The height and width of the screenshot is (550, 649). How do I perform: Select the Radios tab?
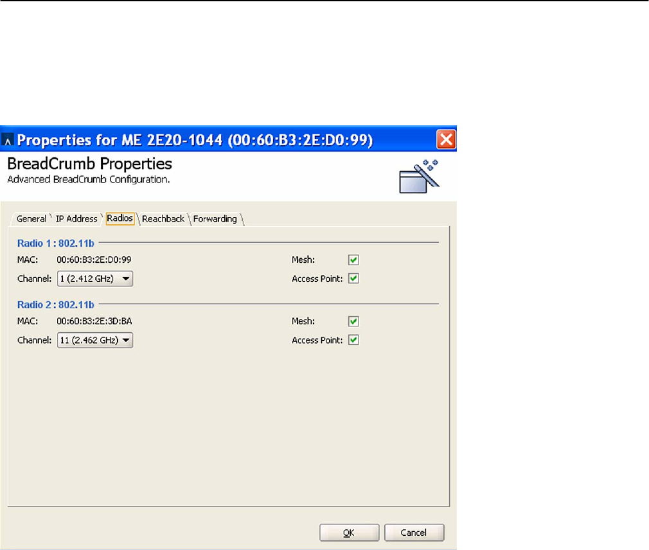click(120, 218)
